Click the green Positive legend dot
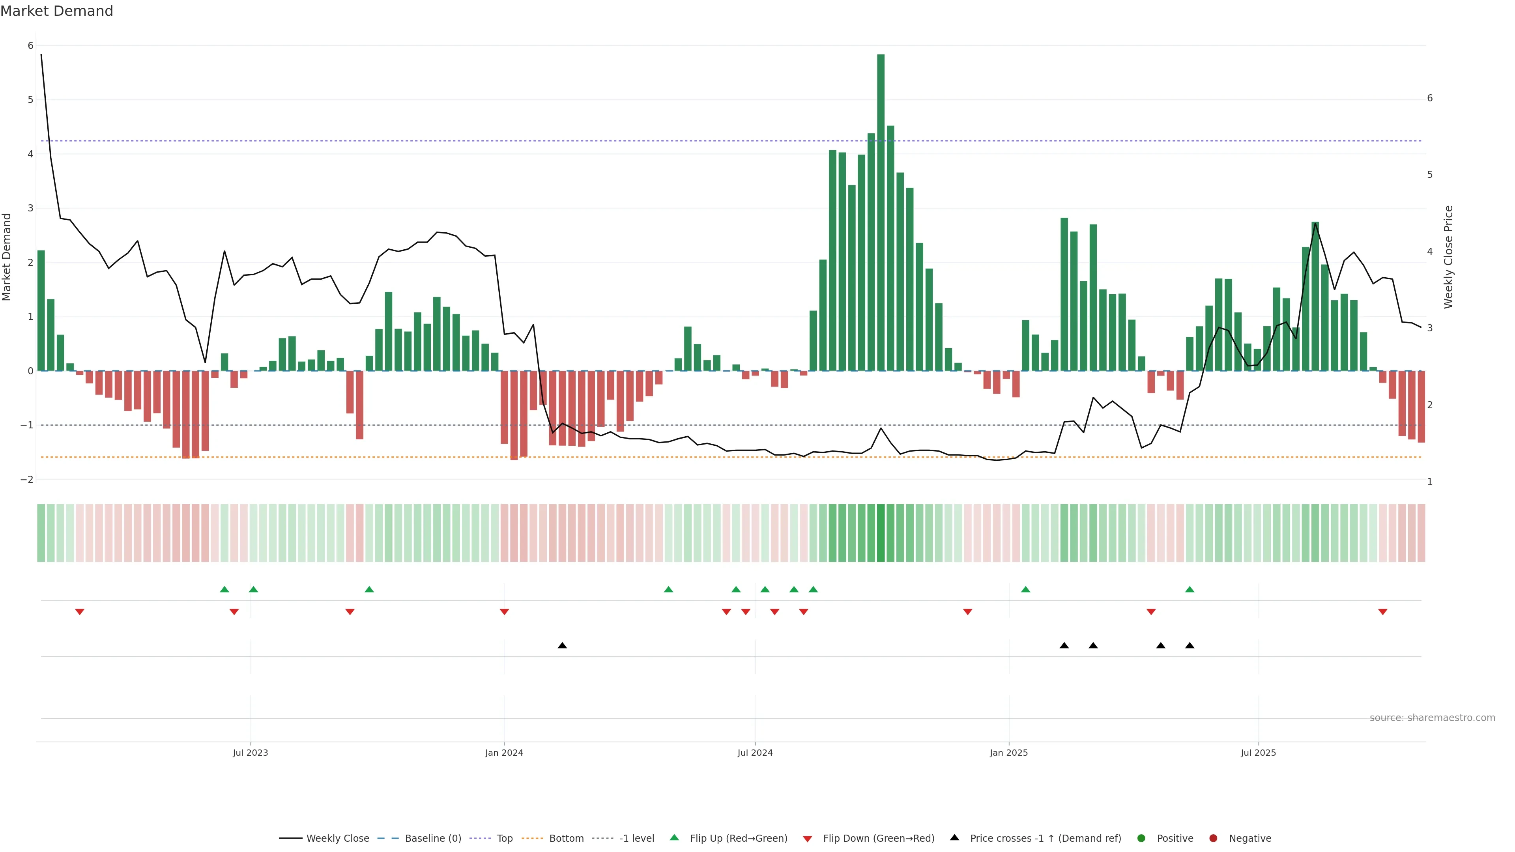The image size is (1515, 852). tap(1141, 838)
